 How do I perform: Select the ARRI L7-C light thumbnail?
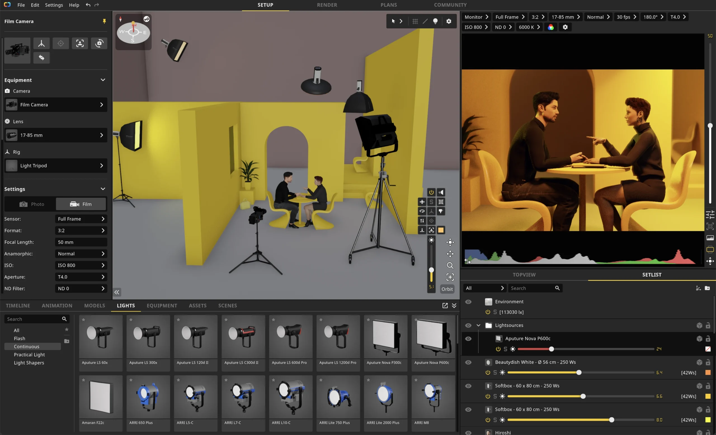coord(243,397)
